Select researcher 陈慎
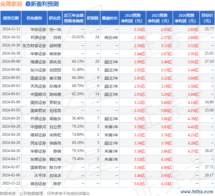215x196 pixels. [x=57, y=151]
